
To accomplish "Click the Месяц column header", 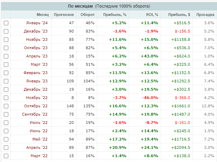I will pos(43,15).
